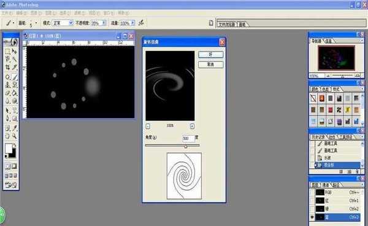Confirm the twirl dialog with top button
The width and height of the screenshot is (368, 226).
click(210, 55)
